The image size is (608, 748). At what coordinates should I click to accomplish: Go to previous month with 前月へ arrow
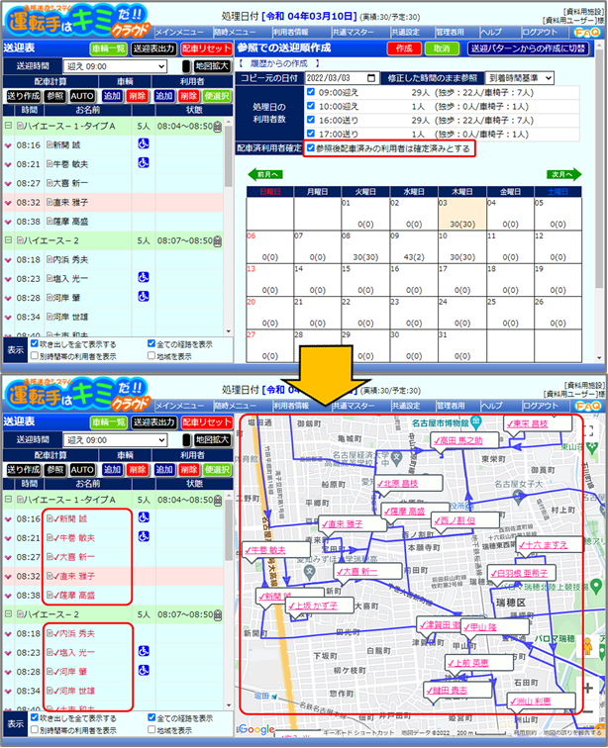pyautogui.click(x=265, y=174)
